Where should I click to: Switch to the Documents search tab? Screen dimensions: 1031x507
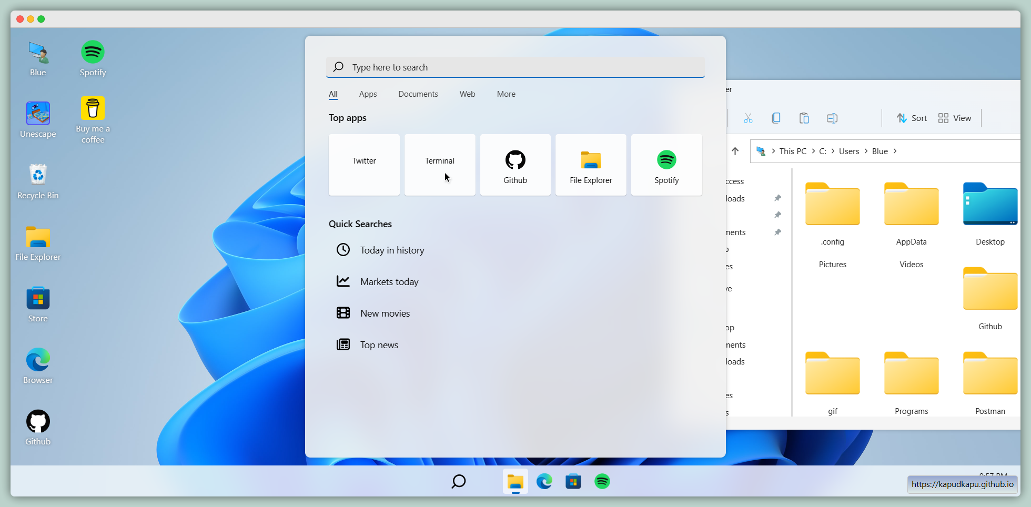(x=418, y=94)
